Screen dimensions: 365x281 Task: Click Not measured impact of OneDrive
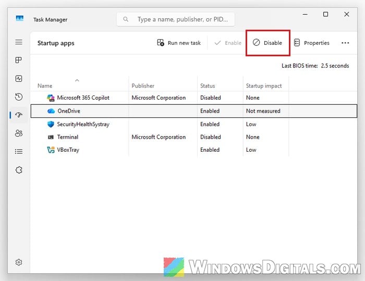[263, 111]
